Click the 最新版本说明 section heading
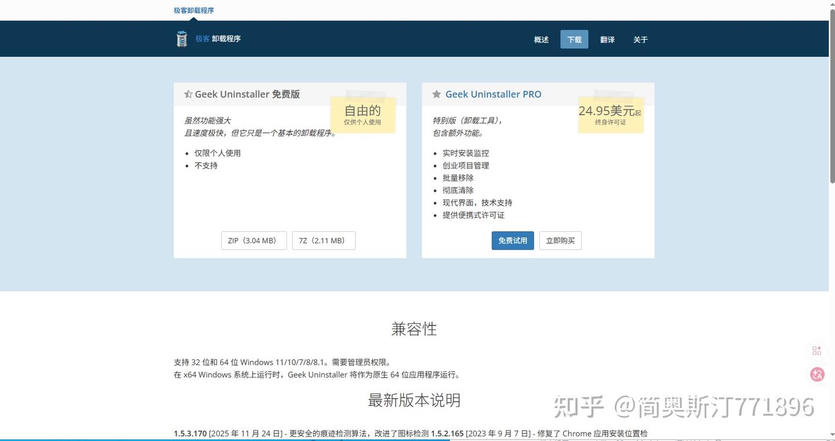This screenshot has height=441, width=835. point(414,400)
